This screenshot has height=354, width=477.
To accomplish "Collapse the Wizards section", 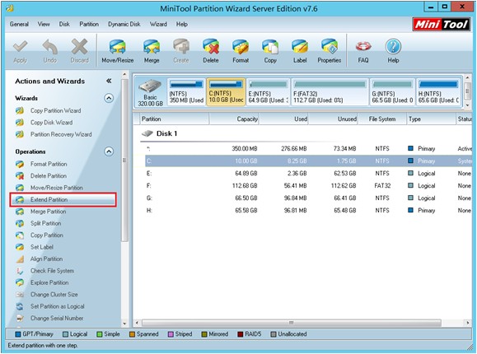I will point(109,98).
